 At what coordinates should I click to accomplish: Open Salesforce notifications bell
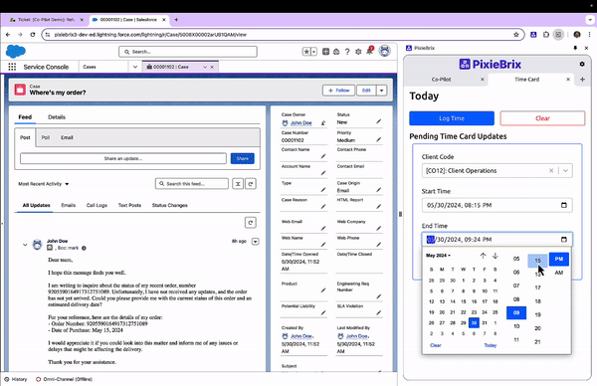370,52
